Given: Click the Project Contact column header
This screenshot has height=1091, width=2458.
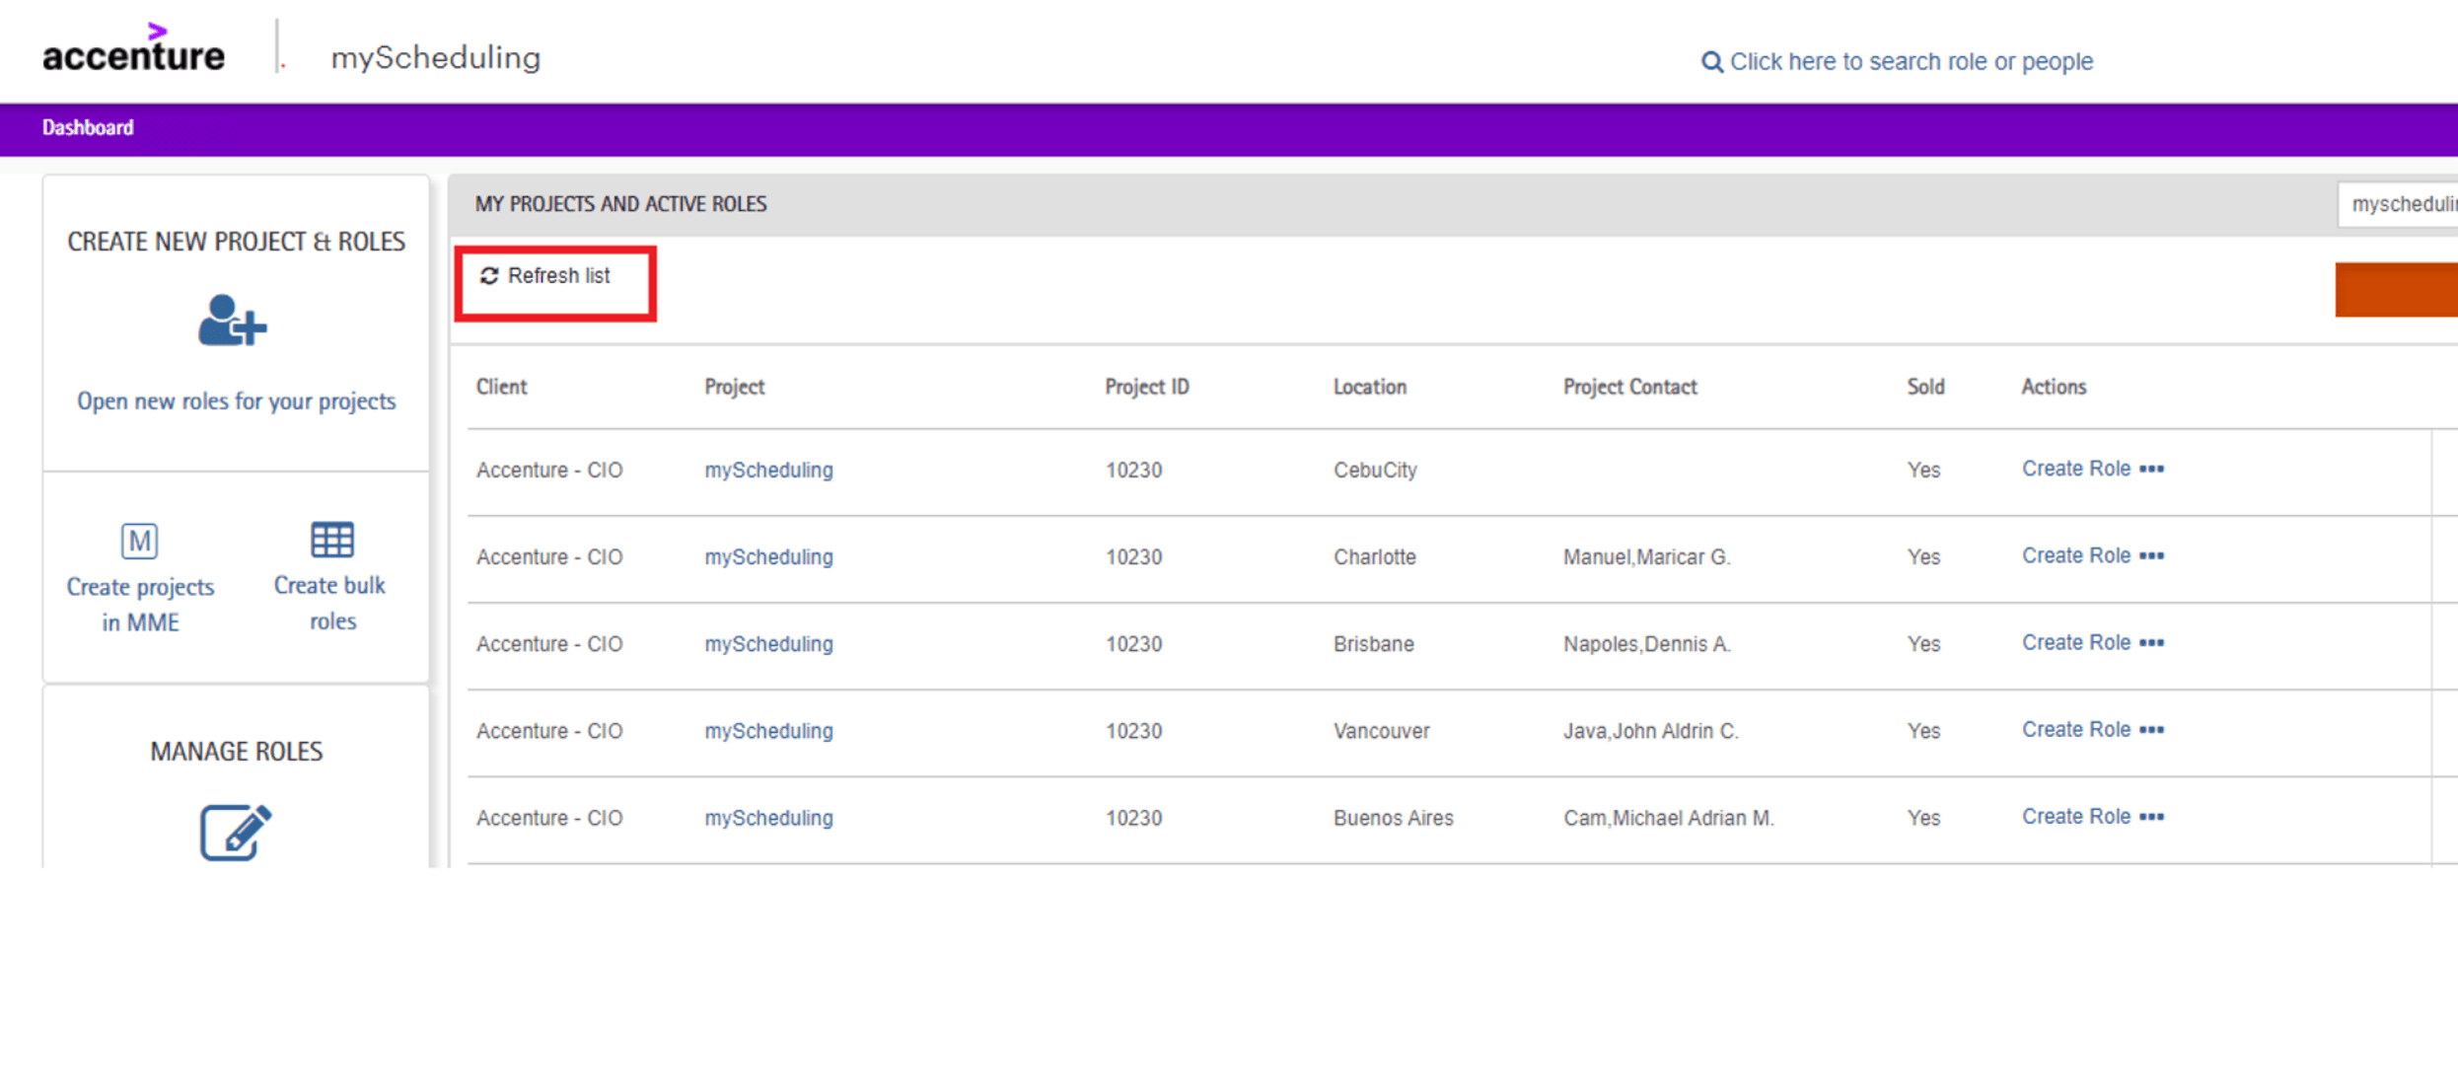Looking at the screenshot, I should [1629, 387].
